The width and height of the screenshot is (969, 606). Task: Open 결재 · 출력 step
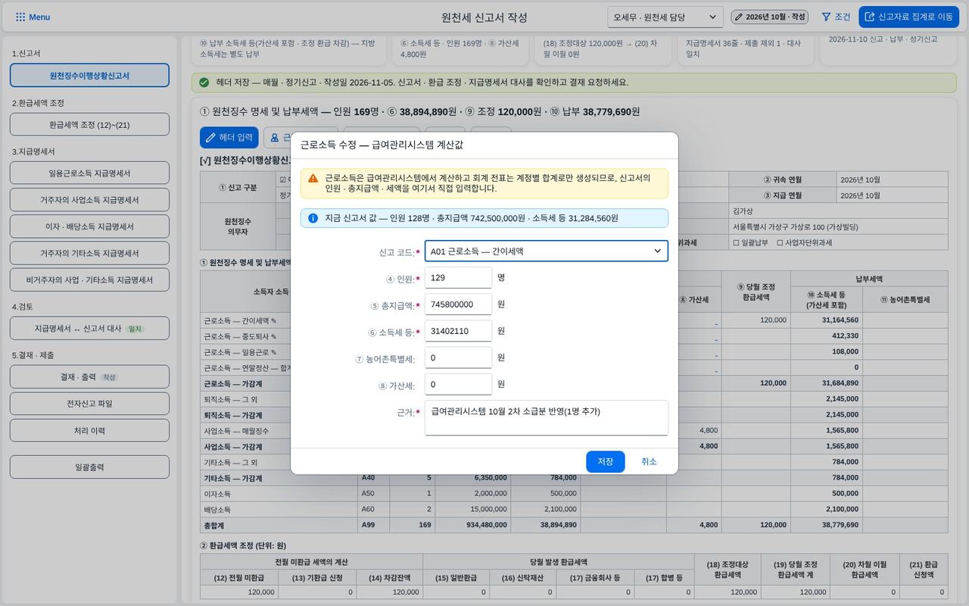pyautogui.click(x=89, y=376)
